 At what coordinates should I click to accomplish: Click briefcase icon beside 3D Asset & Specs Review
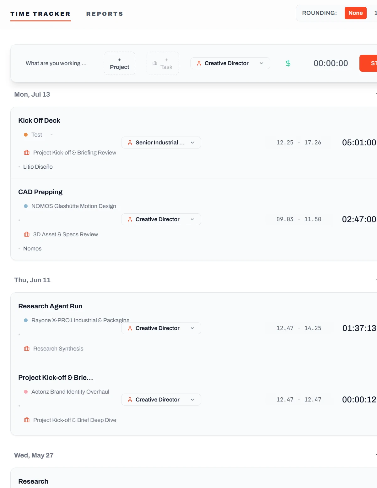coord(27,234)
